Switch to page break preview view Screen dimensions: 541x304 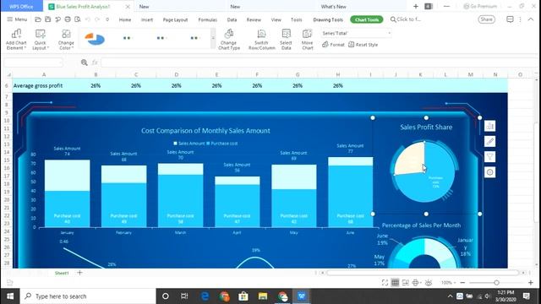tap(406, 283)
